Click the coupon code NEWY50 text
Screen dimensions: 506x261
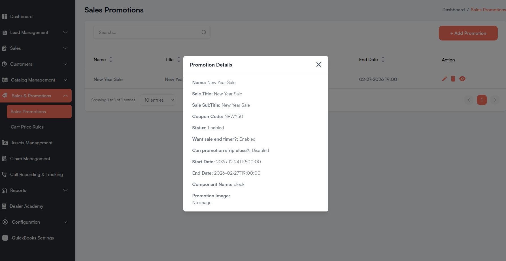pos(234,116)
